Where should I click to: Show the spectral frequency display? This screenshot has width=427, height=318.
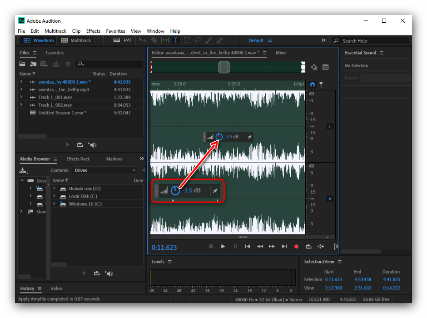tap(116, 40)
